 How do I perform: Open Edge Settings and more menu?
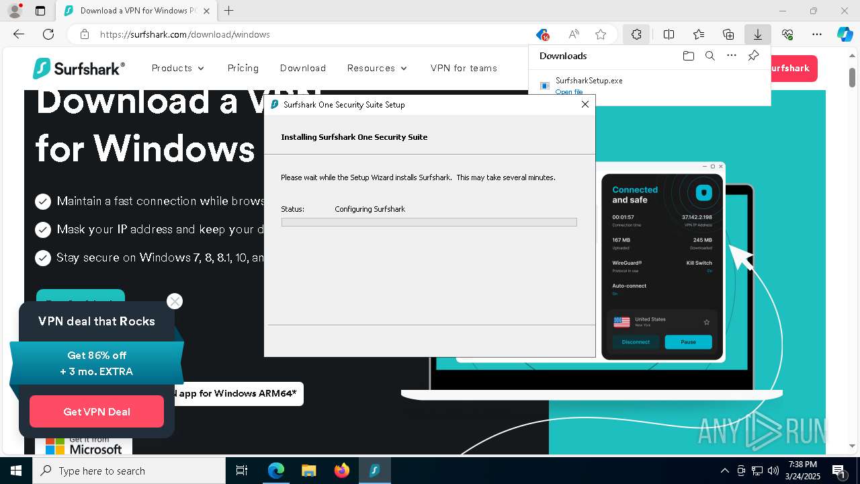point(817,34)
